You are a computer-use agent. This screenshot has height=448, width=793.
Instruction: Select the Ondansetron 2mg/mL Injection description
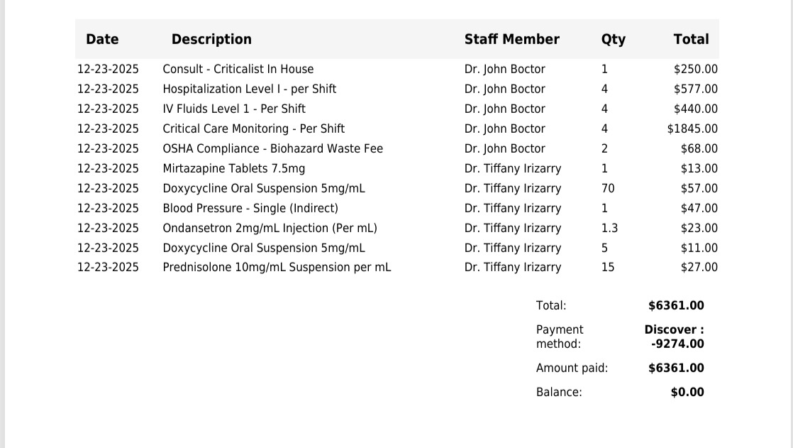pos(270,229)
